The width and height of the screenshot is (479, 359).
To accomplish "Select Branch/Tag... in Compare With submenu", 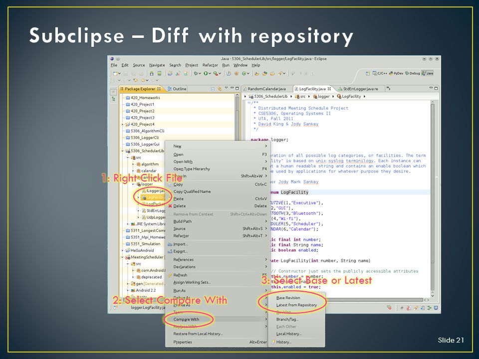I will pos(296,319).
